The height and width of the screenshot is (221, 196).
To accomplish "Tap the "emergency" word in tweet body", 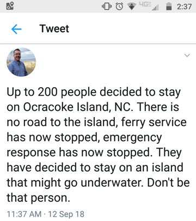I will [x=132, y=138].
